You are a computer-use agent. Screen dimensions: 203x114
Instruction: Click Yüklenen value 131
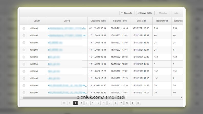[175, 71]
